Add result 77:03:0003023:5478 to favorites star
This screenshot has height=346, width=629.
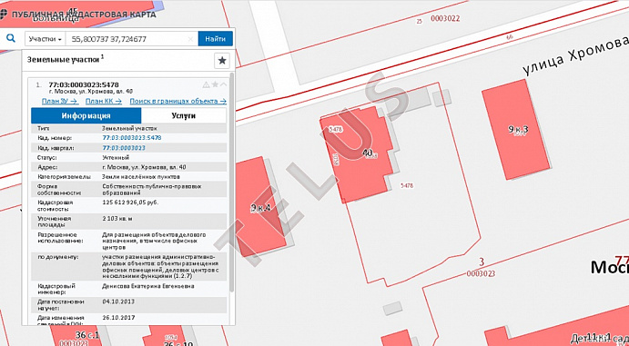[x=215, y=84]
